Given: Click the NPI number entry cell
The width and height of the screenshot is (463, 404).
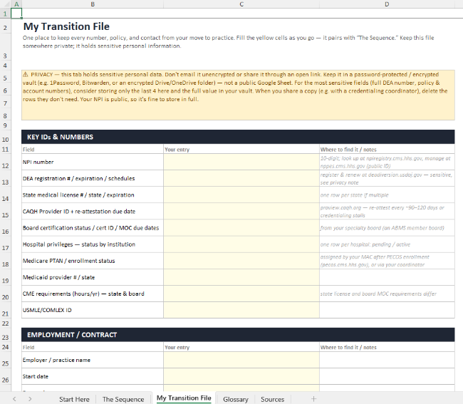Looking at the screenshot, I should pos(241,162).
